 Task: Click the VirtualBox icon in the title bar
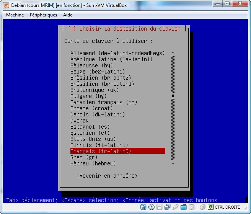pyautogui.click(x=7, y=5)
